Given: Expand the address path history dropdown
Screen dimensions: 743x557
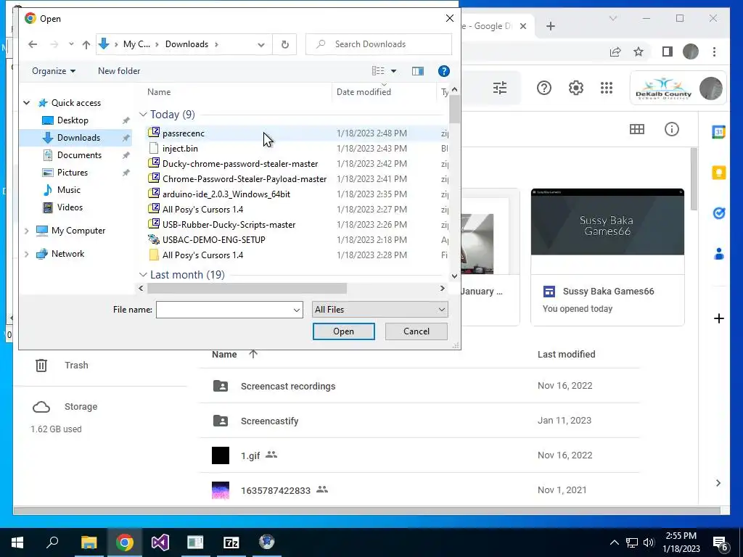Looking at the screenshot, I should coord(261,44).
